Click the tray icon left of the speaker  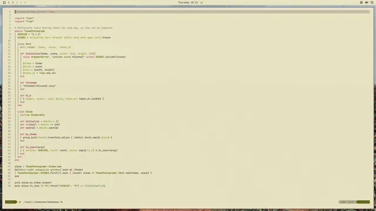pos(361,2)
